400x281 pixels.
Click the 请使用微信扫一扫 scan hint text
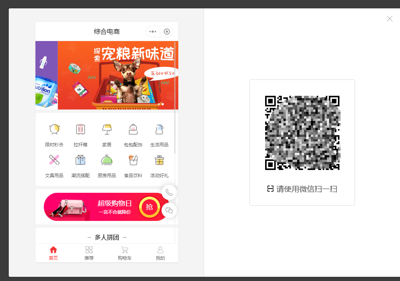coord(307,189)
